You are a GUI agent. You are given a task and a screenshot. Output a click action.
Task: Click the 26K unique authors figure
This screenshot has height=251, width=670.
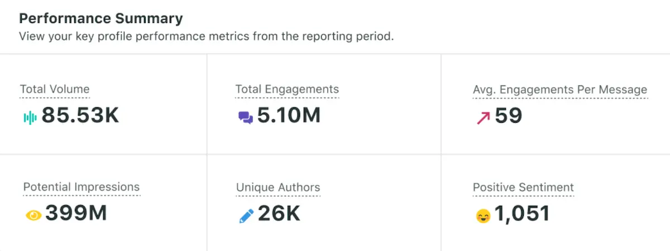pyautogui.click(x=279, y=214)
